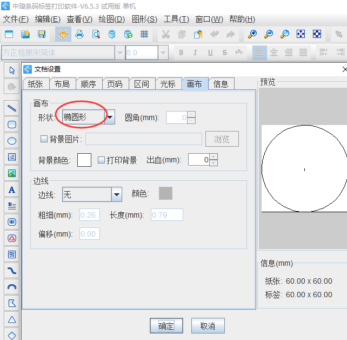
Task: Click the 背景颜色 color swatch
Action: pos(84,160)
